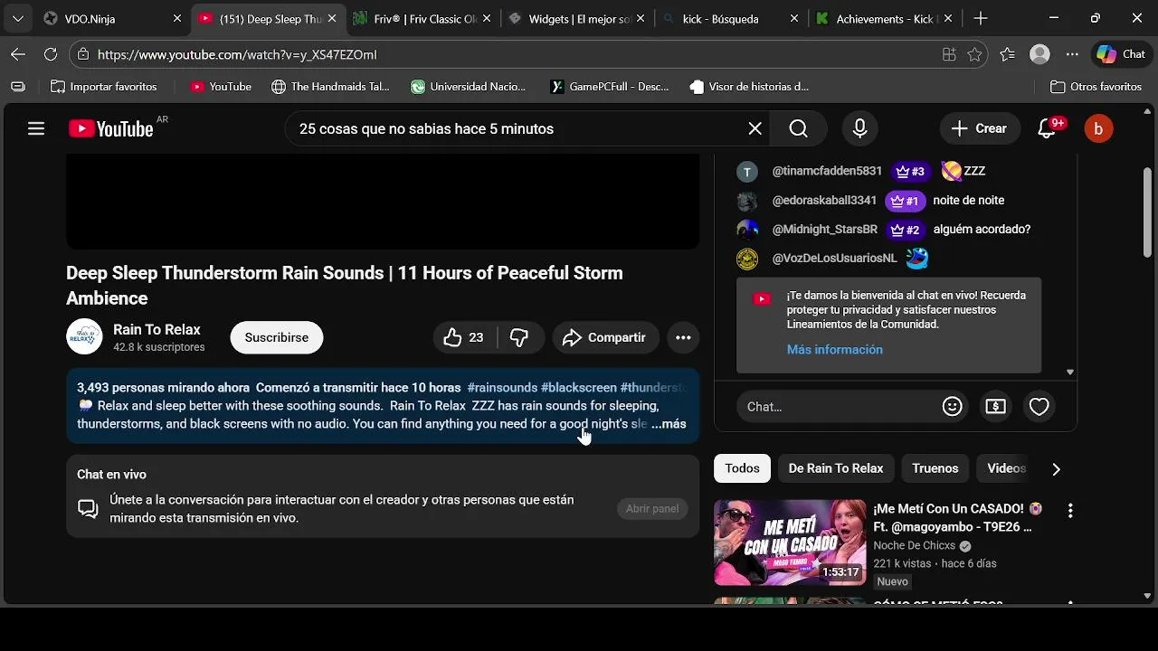Open the tab search dropdown arrow

(x=18, y=18)
